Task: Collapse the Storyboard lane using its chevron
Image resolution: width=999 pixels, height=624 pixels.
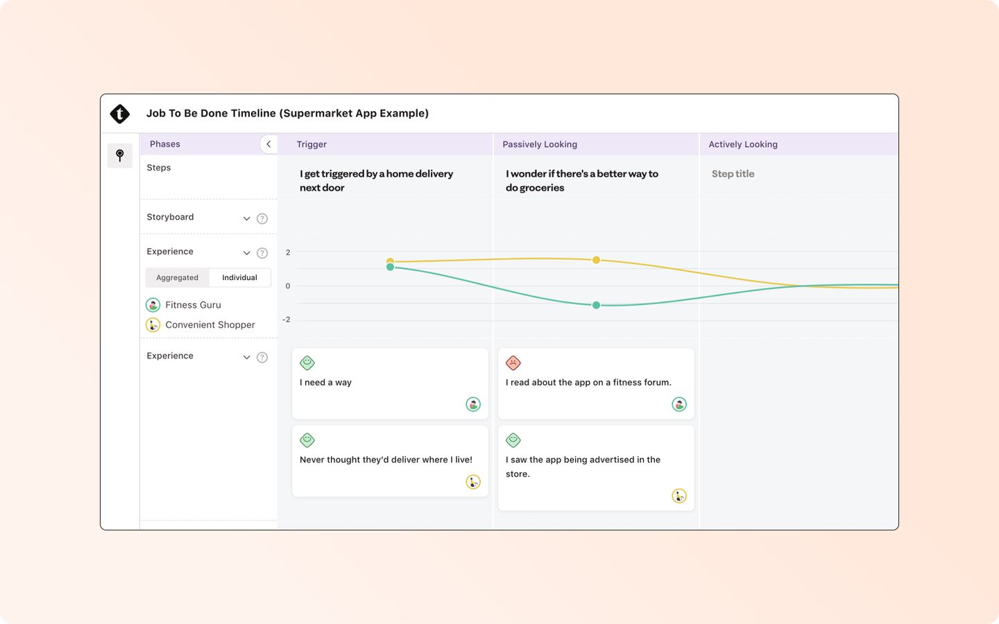Action: [x=246, y=218]
